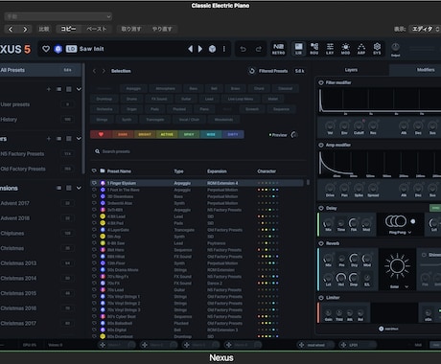Open the SYS system settings view

377,49
